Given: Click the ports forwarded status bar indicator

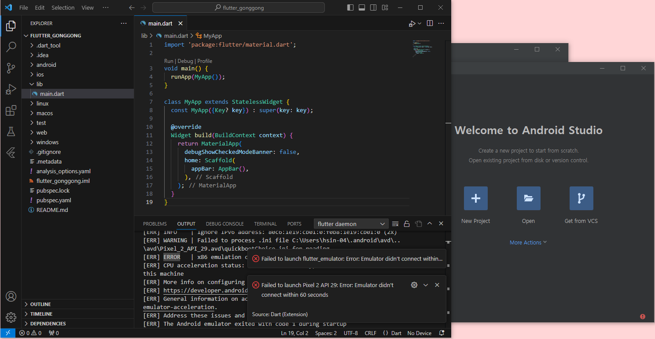Looking at the screenshot, I should click(54, 333).
